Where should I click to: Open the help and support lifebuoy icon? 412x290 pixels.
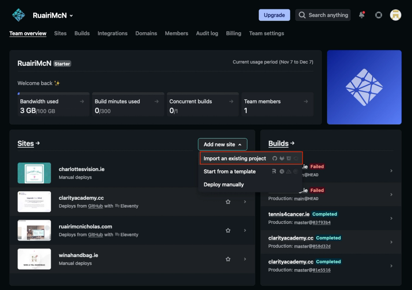tap(378, 15)
